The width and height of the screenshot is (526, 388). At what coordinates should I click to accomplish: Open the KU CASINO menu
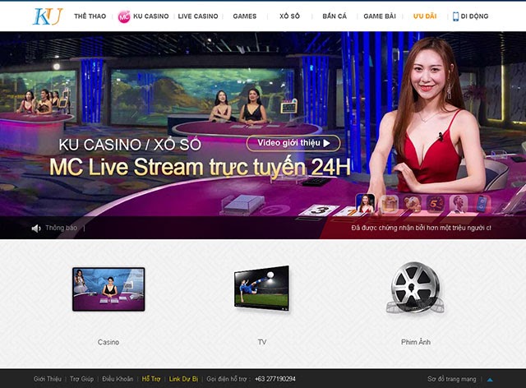coord(151,16)
